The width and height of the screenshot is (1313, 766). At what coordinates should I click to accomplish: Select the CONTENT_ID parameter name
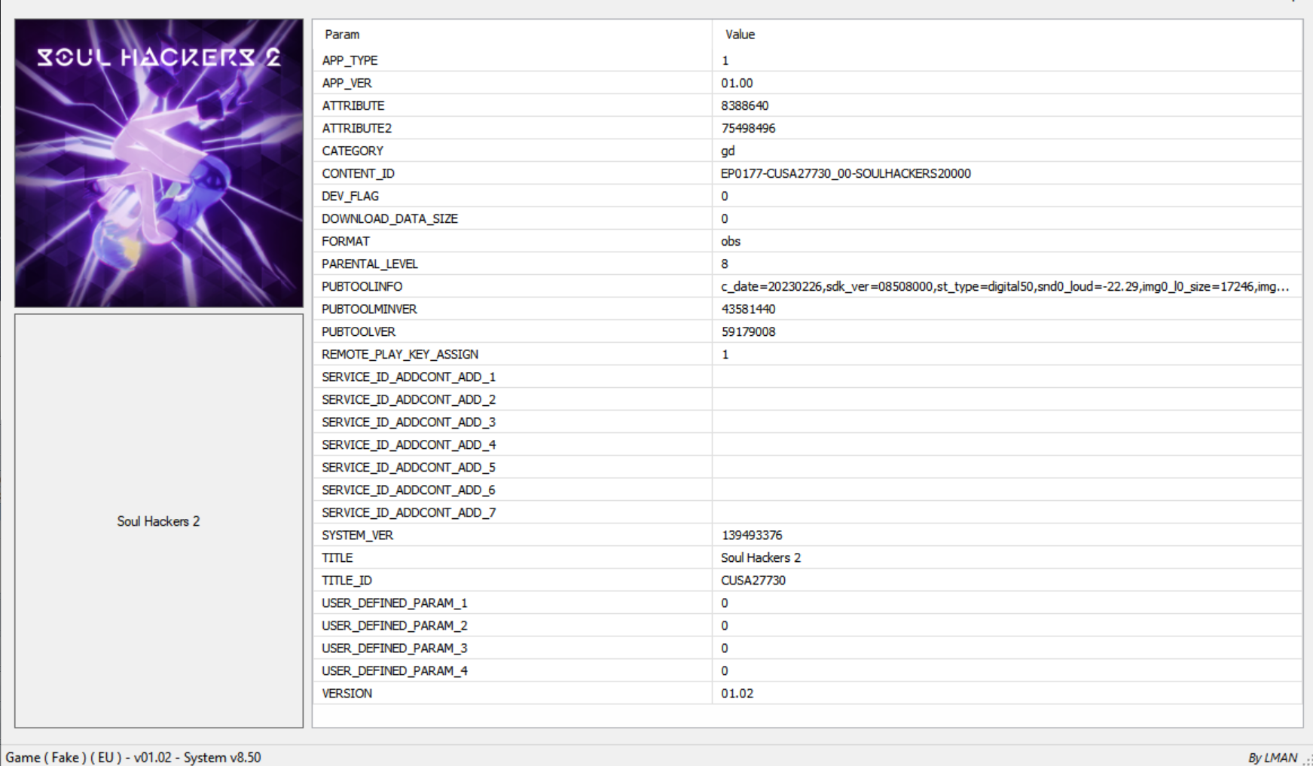[358, 173]
